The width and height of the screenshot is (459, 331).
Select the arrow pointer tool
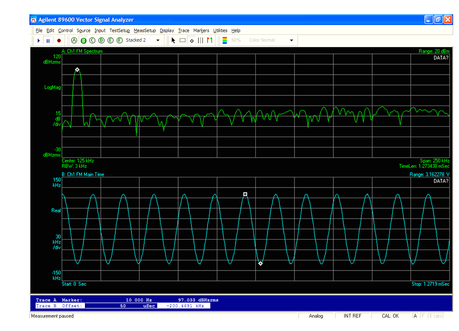(173, 40)
